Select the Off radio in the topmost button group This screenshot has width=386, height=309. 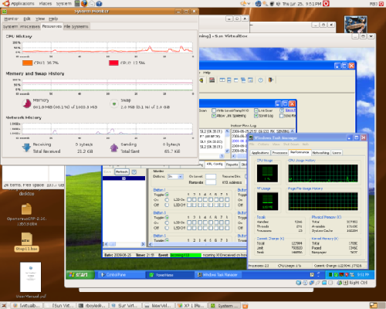coord(167,205)
